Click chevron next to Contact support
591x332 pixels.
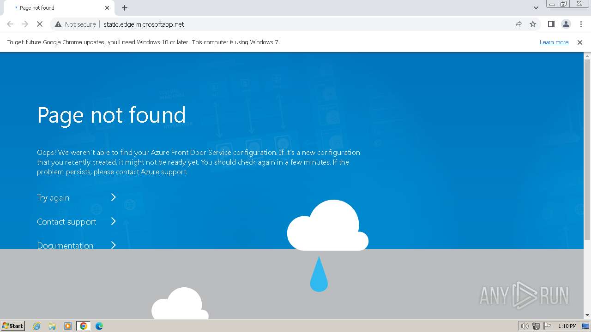tap(114, 221)
